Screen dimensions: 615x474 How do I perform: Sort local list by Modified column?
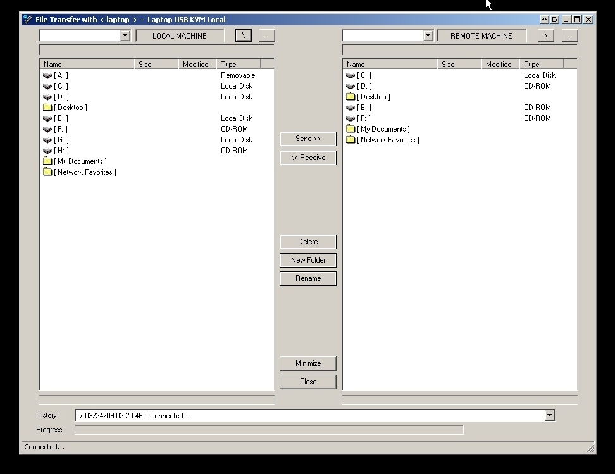tap(197, 65)
